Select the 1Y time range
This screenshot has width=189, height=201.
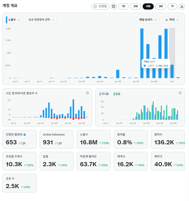point(173,6)
